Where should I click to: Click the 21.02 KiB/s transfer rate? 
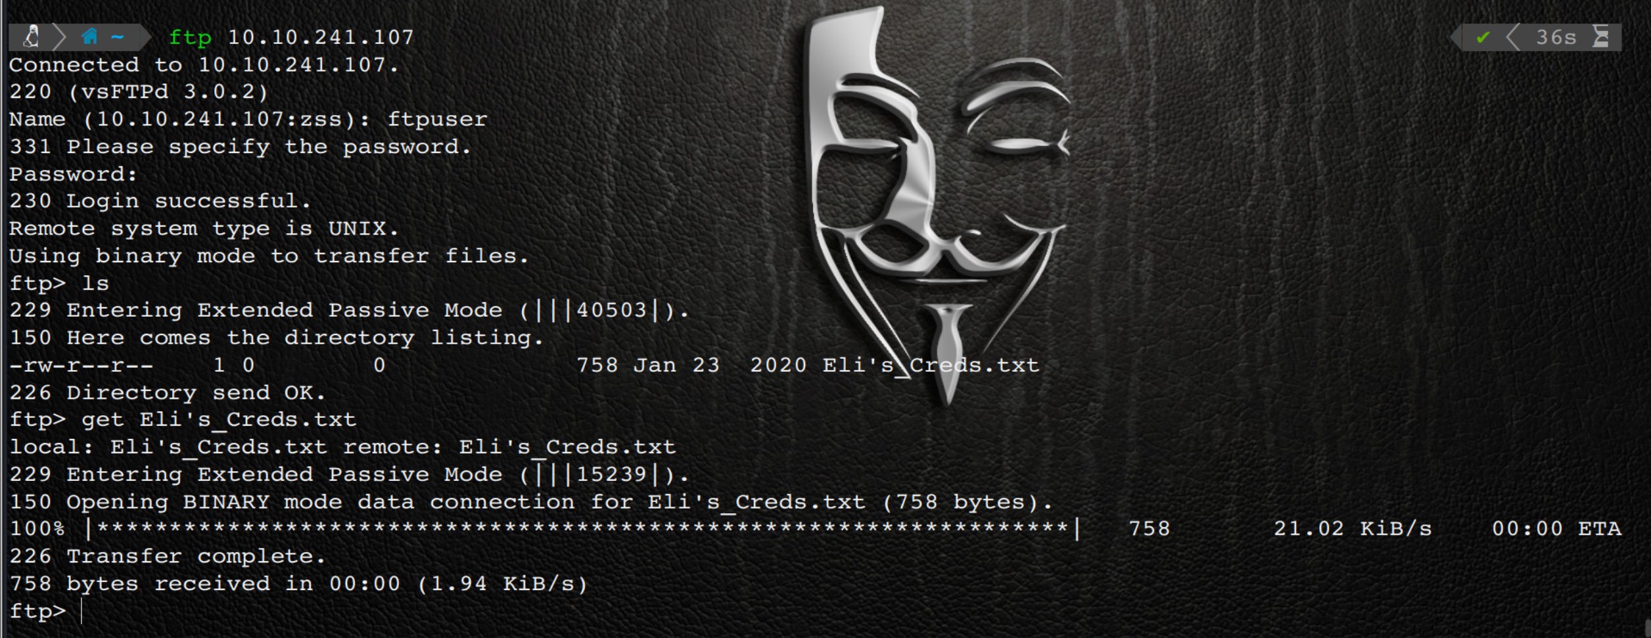point(1353,529)
